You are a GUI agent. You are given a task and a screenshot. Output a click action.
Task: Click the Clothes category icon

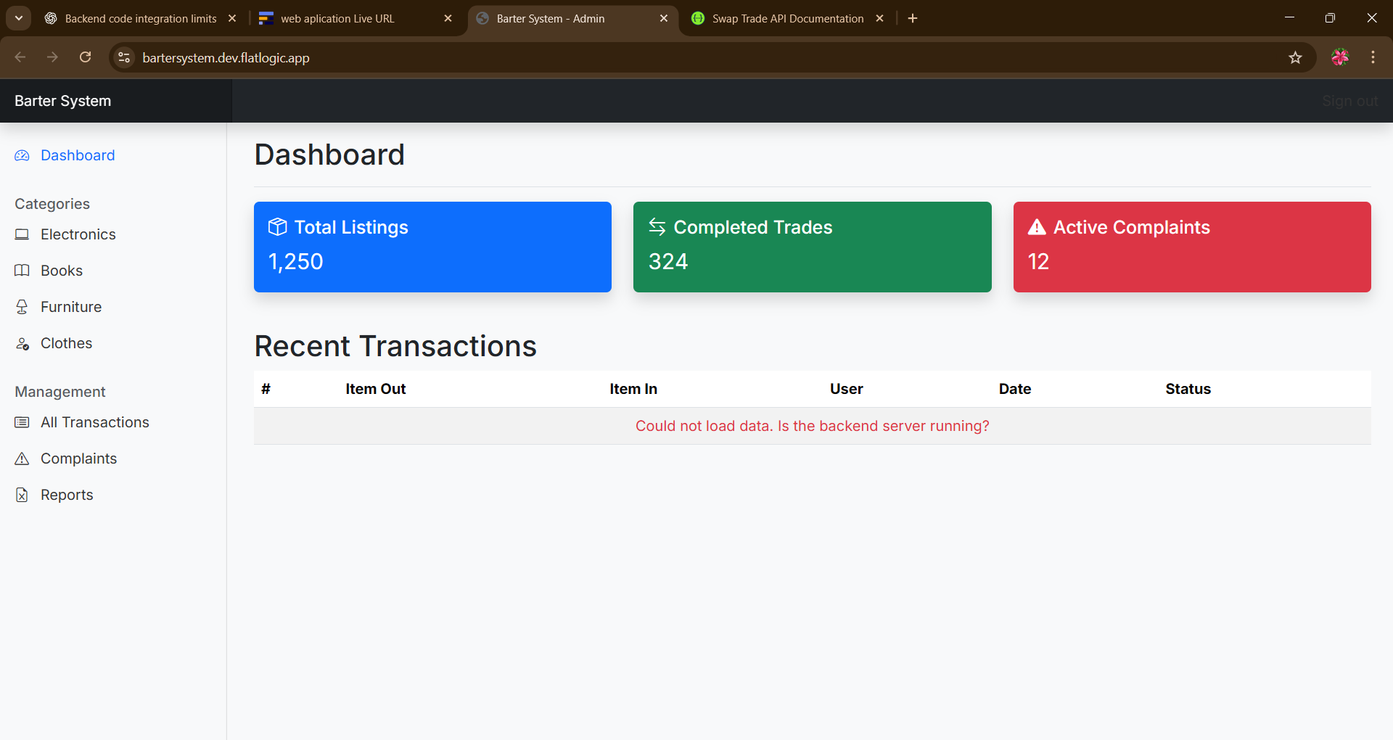point(22,343)
